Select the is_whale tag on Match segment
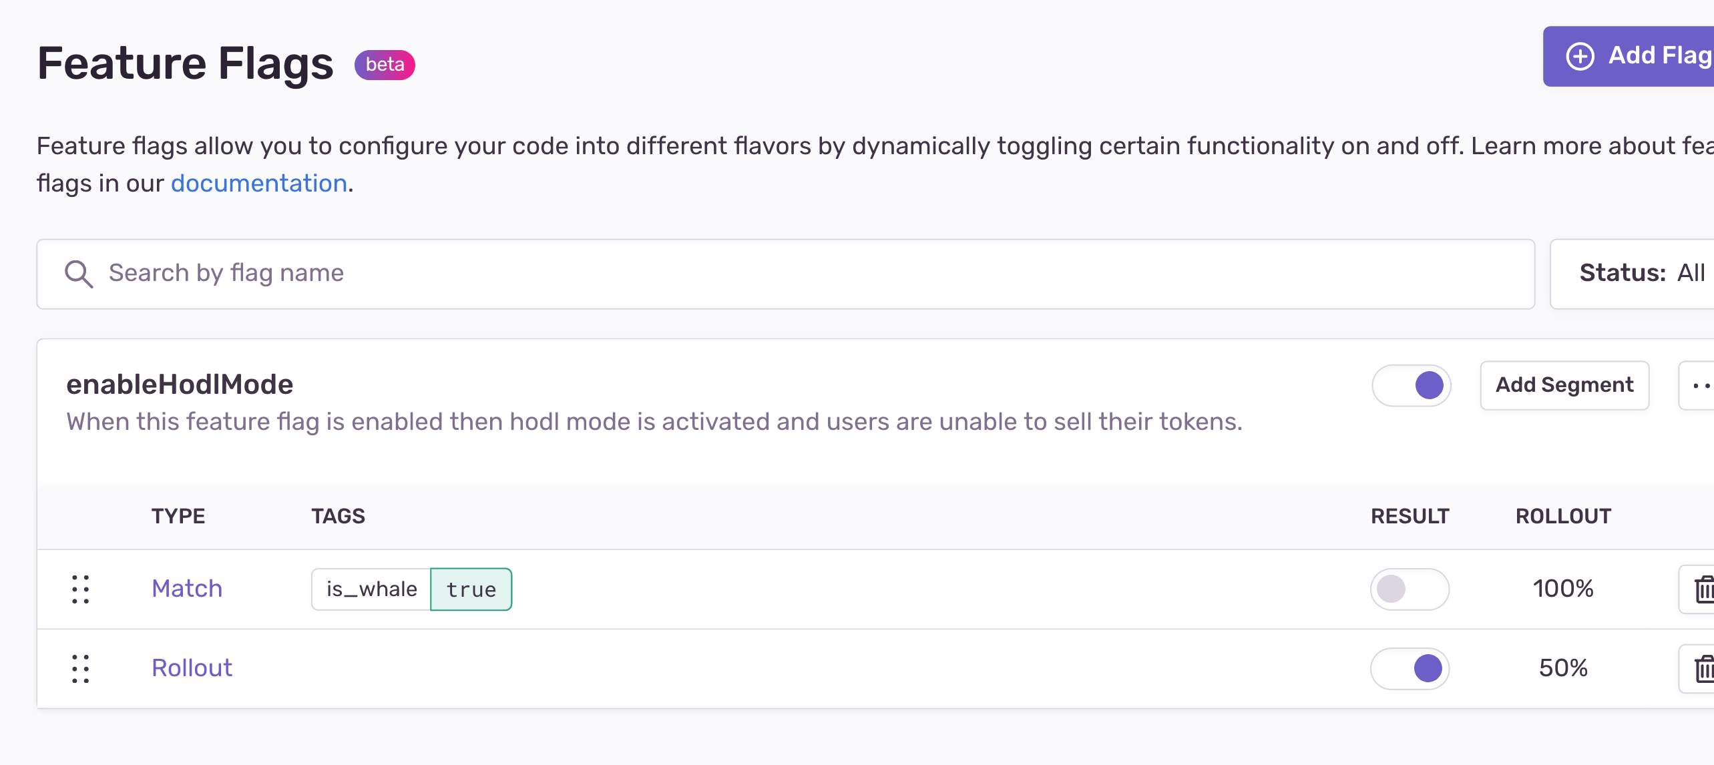 371,589
